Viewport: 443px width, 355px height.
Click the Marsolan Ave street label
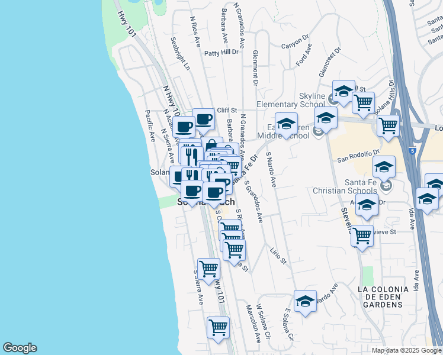253,324
